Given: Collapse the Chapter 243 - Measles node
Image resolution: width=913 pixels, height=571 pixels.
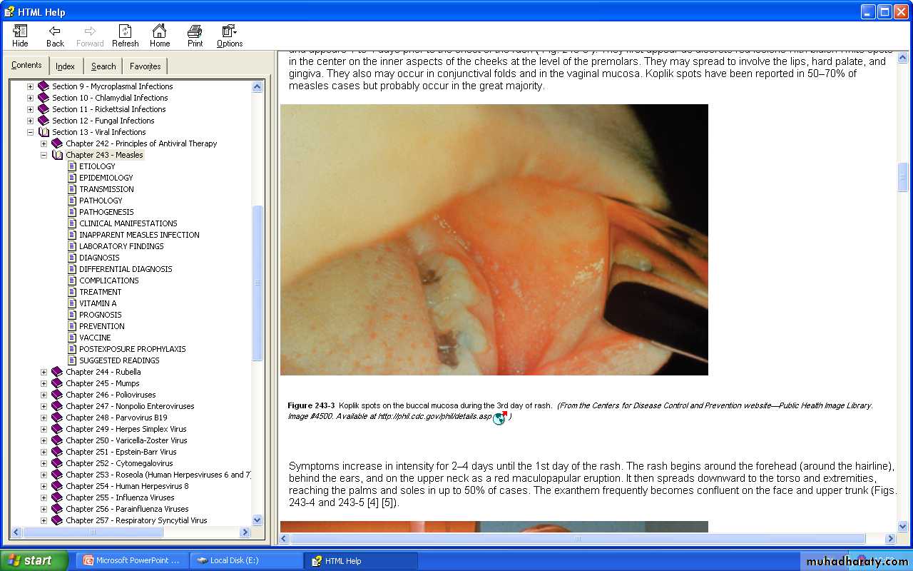Looking at the screenshot, I should click(44, 155).
